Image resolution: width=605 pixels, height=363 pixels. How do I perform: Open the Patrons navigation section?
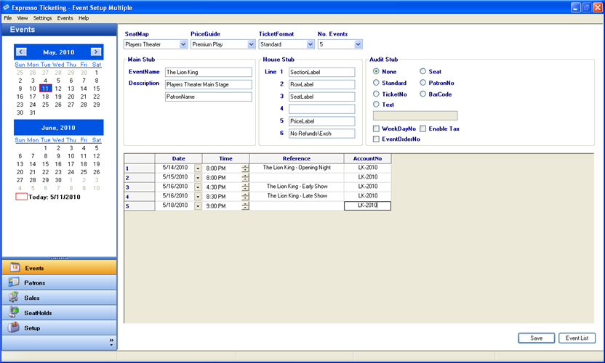point(59,282)
